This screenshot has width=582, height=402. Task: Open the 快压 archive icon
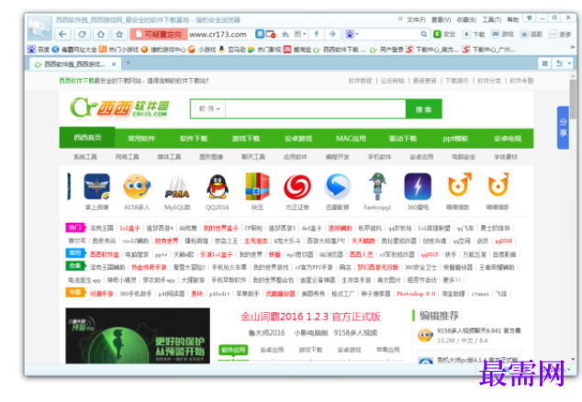(x=257, y=186)
